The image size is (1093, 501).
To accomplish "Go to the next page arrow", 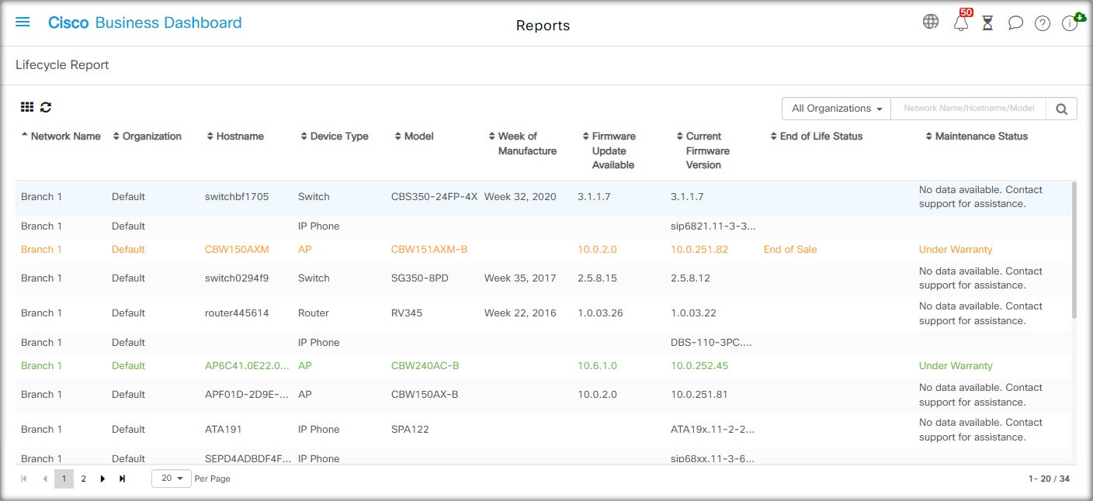I will [102, 479].
